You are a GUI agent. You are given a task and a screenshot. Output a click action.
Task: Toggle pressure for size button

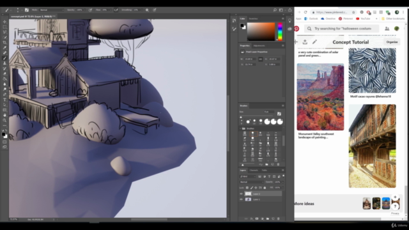pos(155,10)
